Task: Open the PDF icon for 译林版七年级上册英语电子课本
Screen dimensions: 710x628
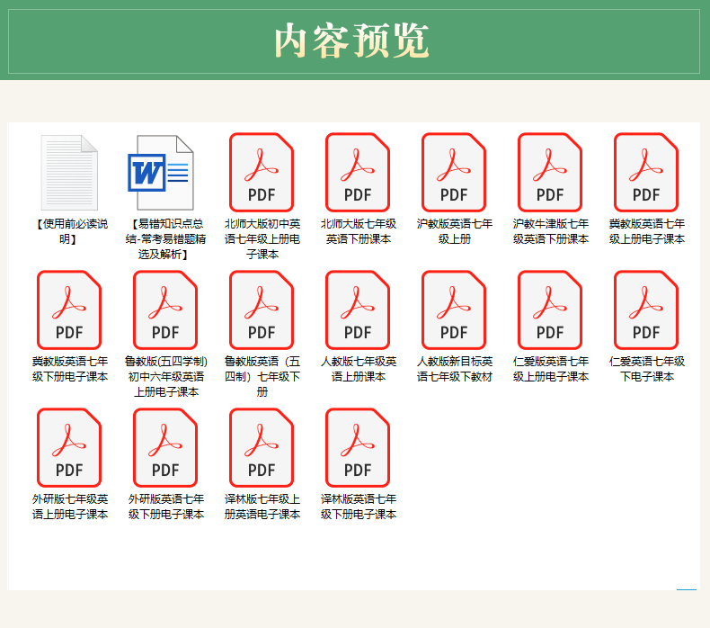Action: pyautogui.click(x=262, y=448)
